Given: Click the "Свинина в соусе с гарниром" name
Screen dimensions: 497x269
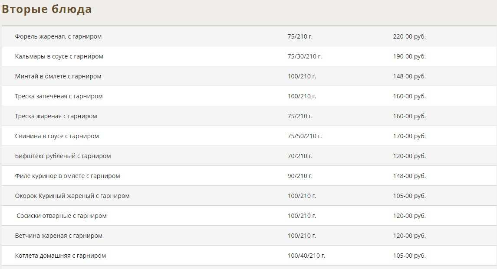Looking at the screenshot, I should 57,136.
